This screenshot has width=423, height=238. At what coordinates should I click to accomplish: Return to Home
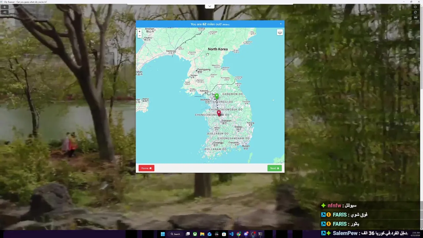pos(146,168)
